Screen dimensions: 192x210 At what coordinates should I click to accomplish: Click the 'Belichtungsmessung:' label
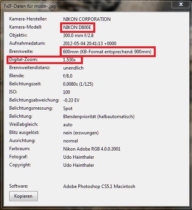[31, 108]
